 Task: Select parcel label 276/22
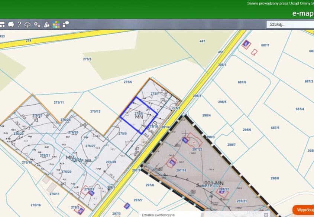coord(19,134)
